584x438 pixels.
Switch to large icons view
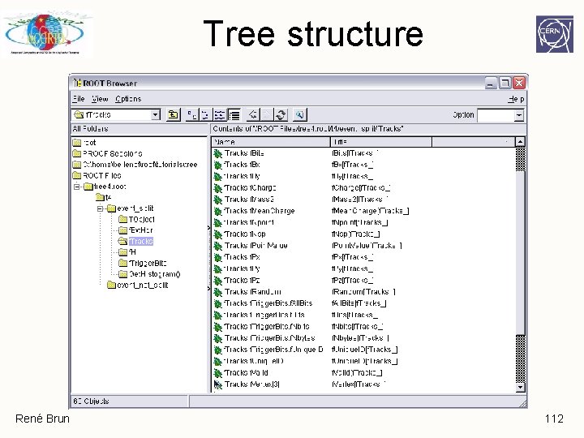191,114
